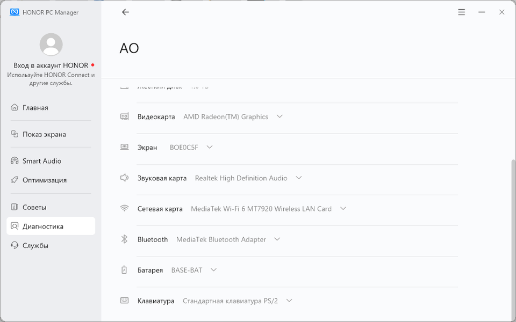Open the hamburger menu icon

(x=461, y=12)
